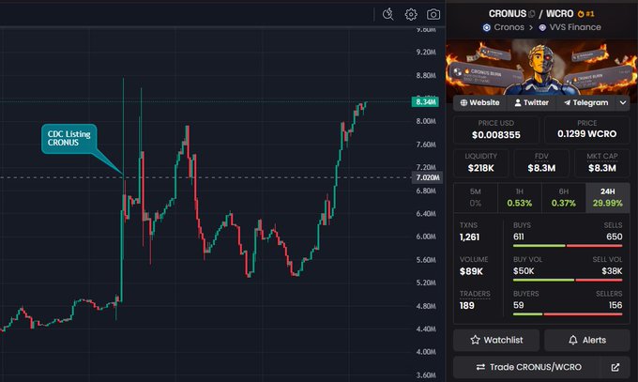Click the SELLERS 156 value
Viewport: 638px width, 382px height.
(615, 305)
